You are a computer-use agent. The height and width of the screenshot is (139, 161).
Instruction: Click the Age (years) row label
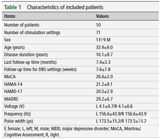(14, 47)
